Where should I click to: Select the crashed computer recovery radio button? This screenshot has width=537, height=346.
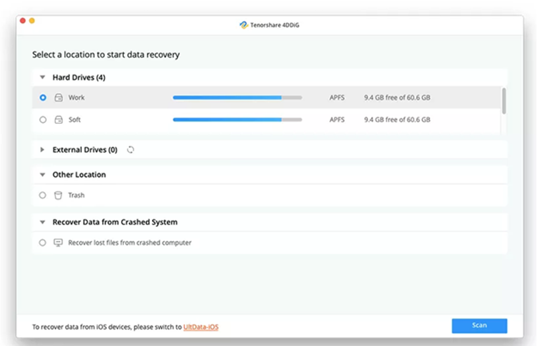[42, 243]
